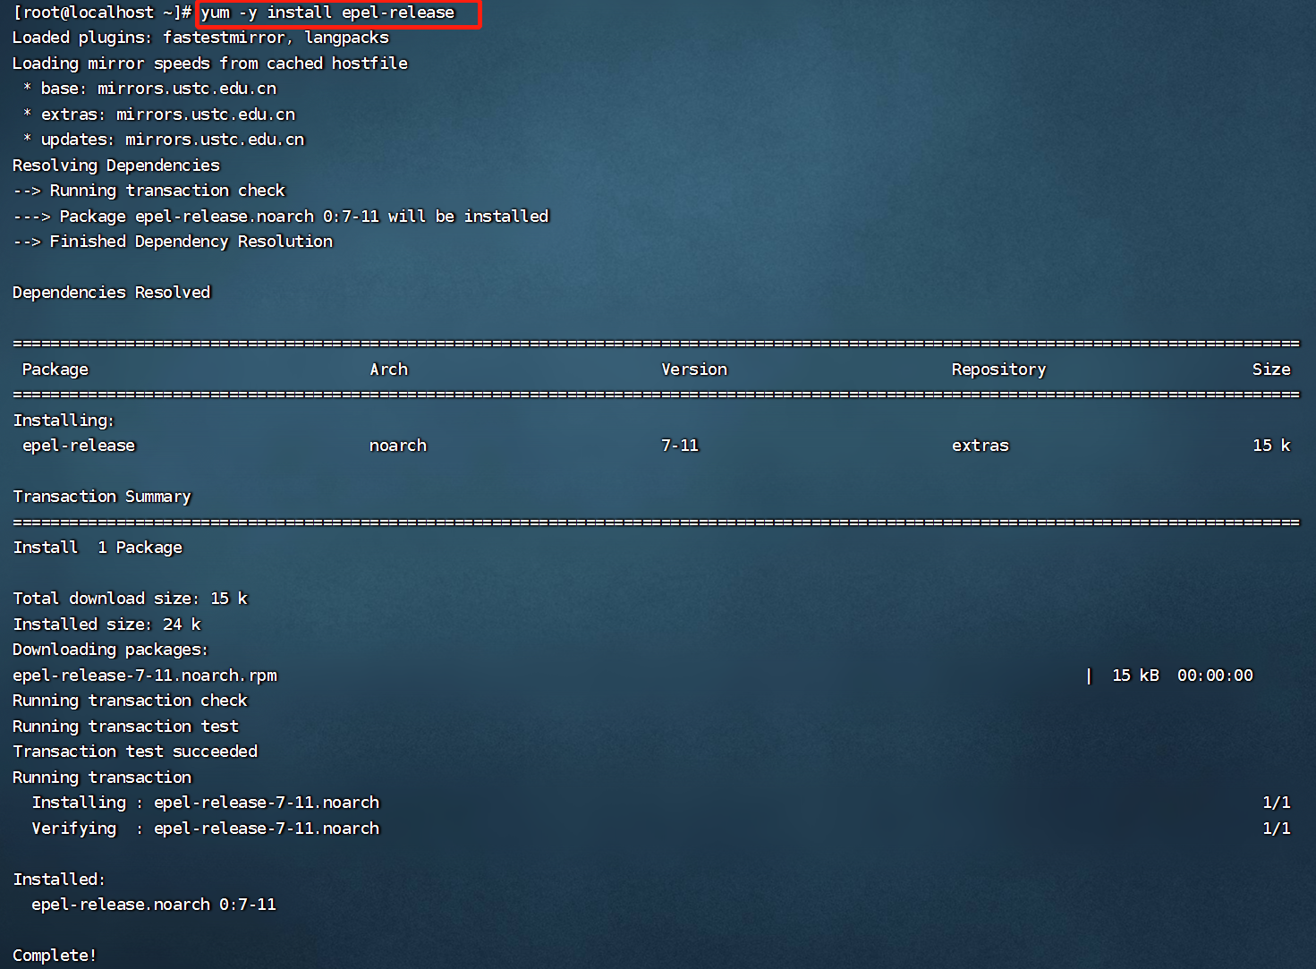This screenshot has width=1316, height=969.
Task: Click the 'Version' column header
Action: click(x=694, y=370)
